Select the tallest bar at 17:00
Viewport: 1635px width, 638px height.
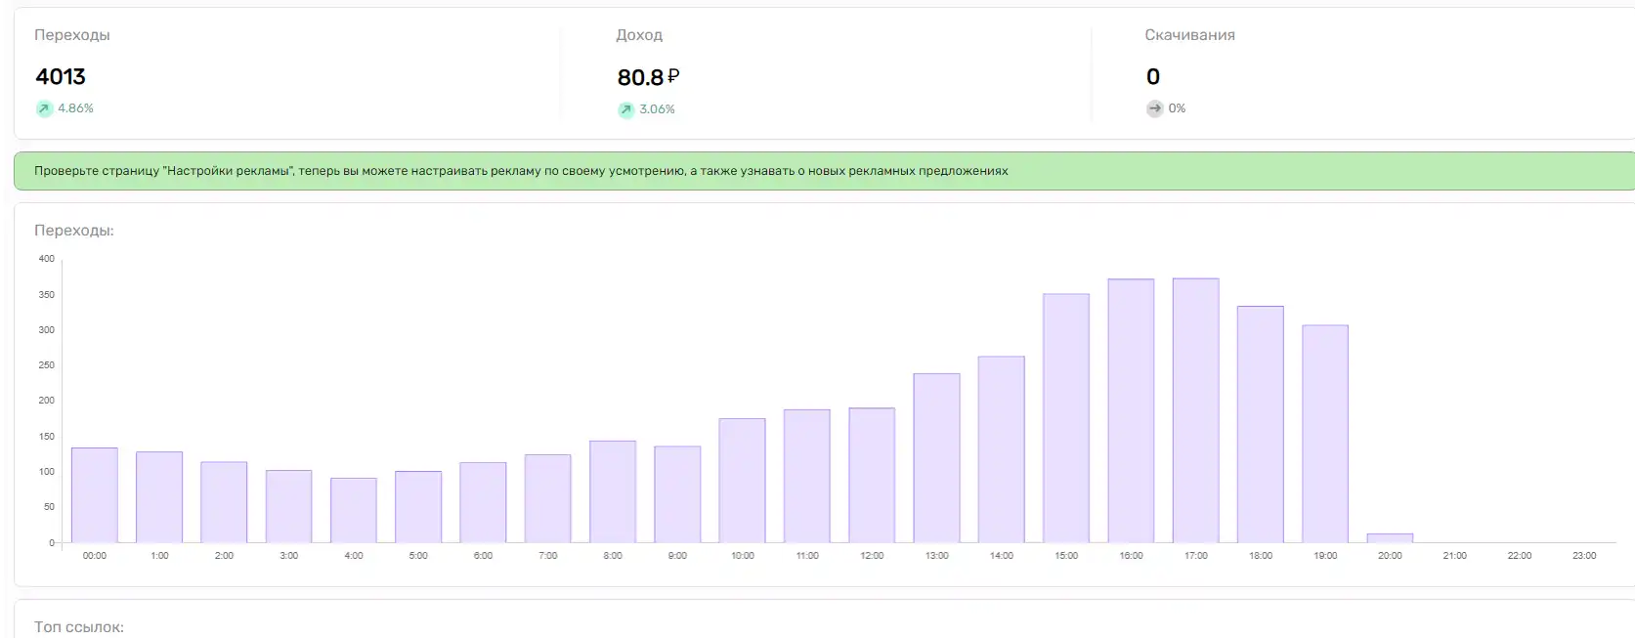pyautogui.click(x=1196, y=411)
